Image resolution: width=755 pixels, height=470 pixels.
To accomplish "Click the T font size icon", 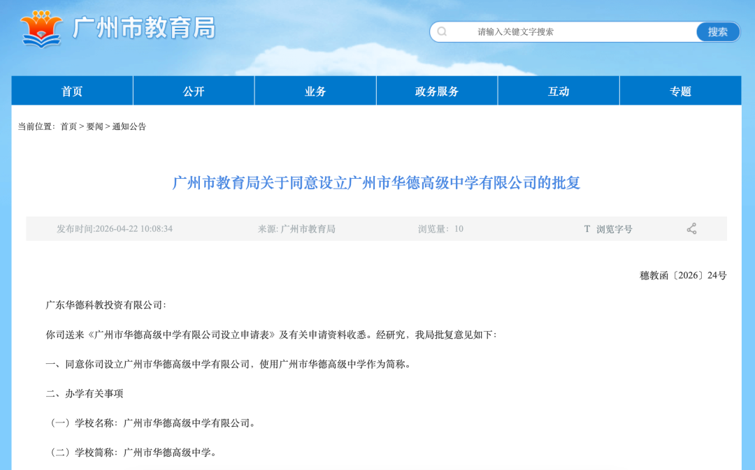I will click(587, 228).
